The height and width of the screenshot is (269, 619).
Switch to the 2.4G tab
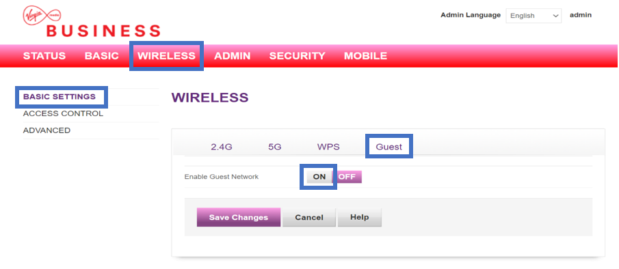[222, 147]
